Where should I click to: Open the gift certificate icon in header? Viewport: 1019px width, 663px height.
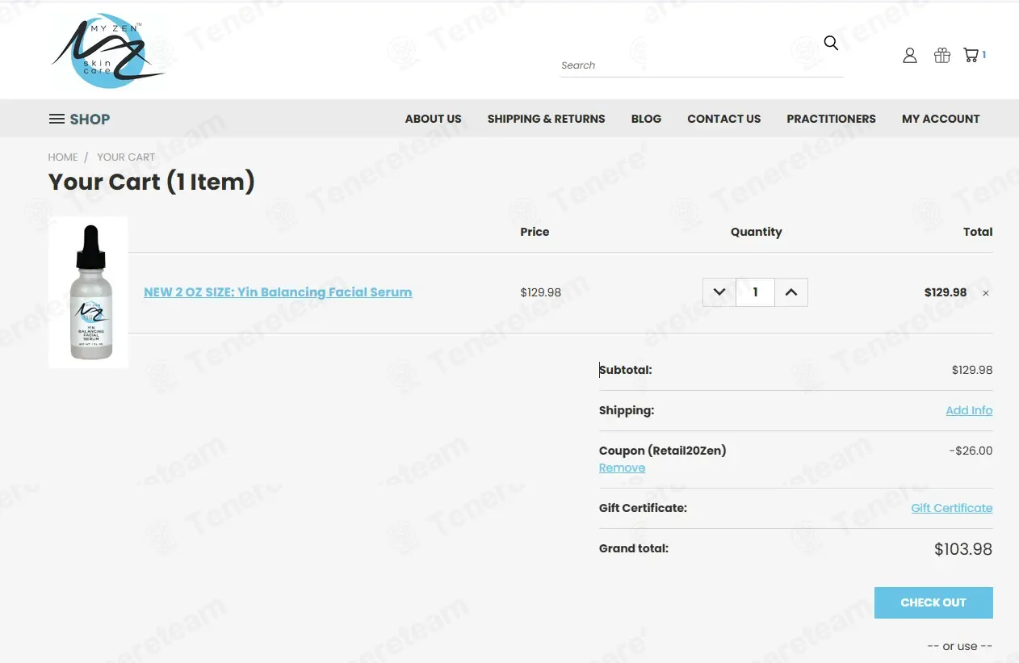coord(942,55)
